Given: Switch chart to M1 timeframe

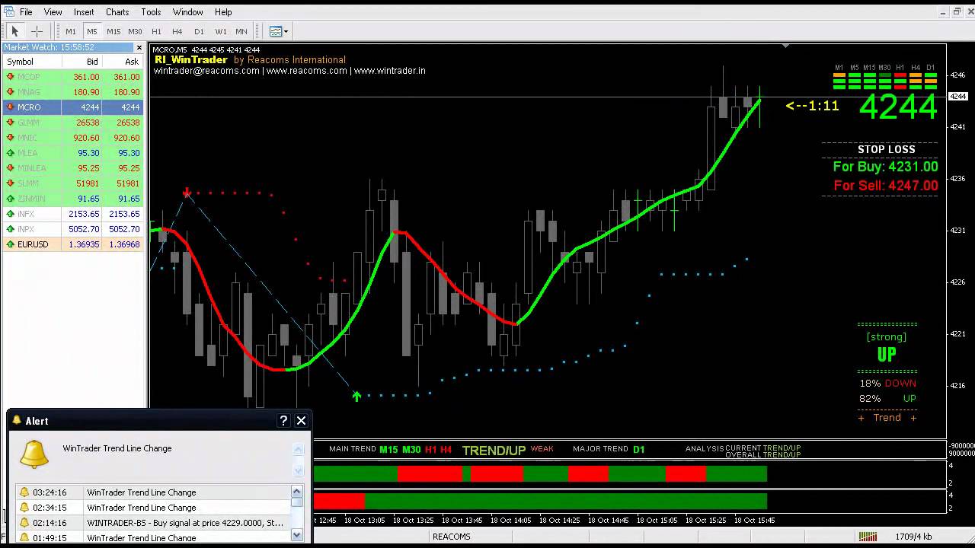Looking at the screenshot, I should tap(71, 31).
